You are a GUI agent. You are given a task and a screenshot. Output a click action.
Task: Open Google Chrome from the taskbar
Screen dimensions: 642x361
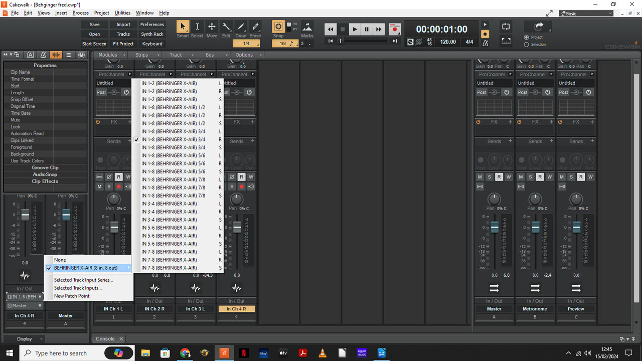tap(185, 353)
